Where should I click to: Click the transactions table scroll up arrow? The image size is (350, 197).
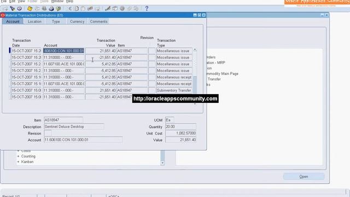point(195,49)
